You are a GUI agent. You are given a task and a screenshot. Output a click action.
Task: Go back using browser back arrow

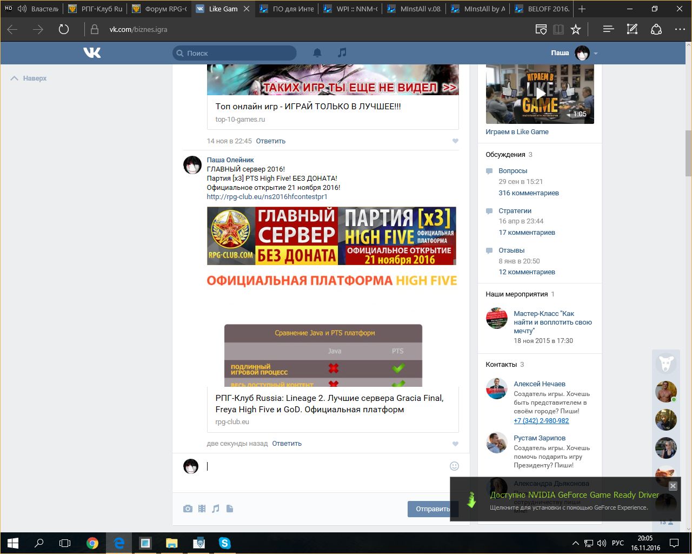tap(12, 29)
